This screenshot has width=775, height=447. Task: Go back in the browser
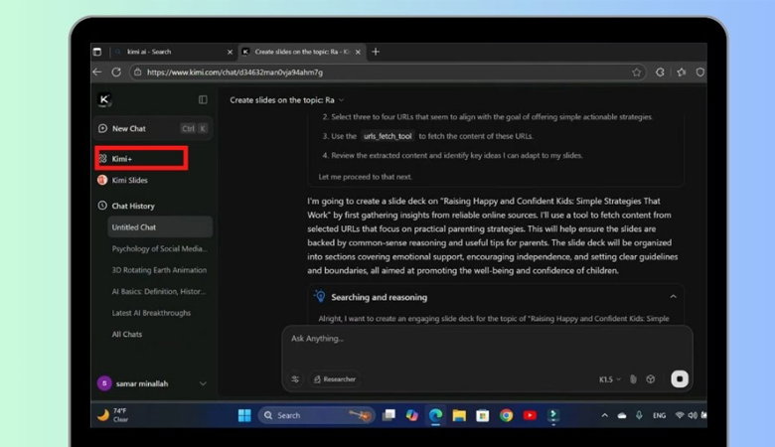[x=97, y=73]
